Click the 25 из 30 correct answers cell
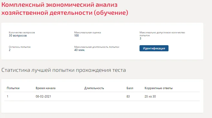Image resolution: width=212 pixels, height=118 pixels. click(150, 97)
